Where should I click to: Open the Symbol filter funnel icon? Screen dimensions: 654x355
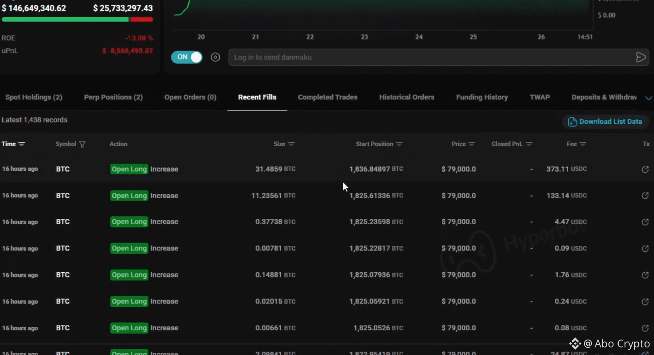(x=82, y=144)
